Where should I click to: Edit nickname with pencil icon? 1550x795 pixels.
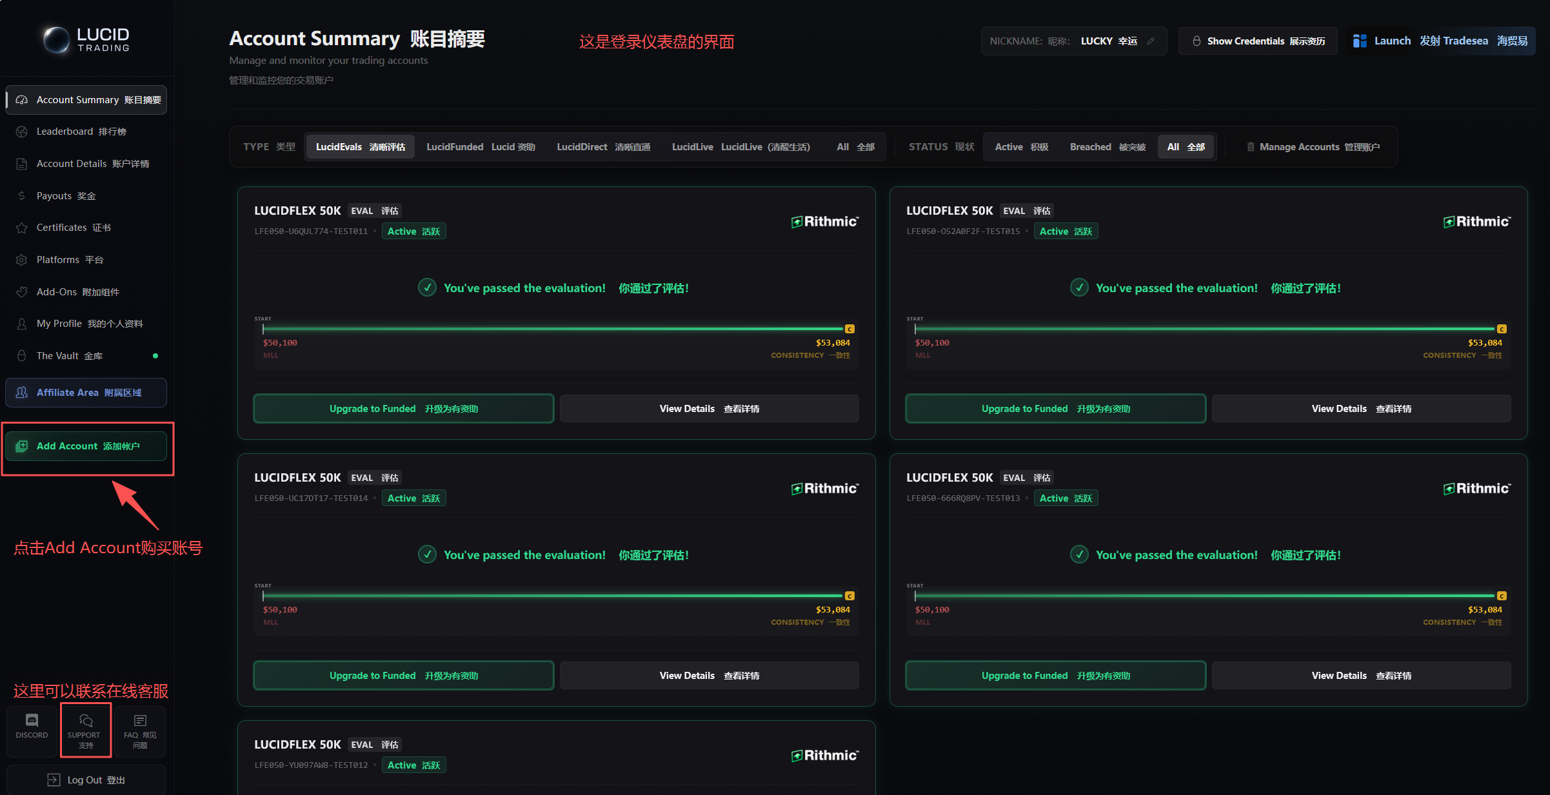(1151, 41)
